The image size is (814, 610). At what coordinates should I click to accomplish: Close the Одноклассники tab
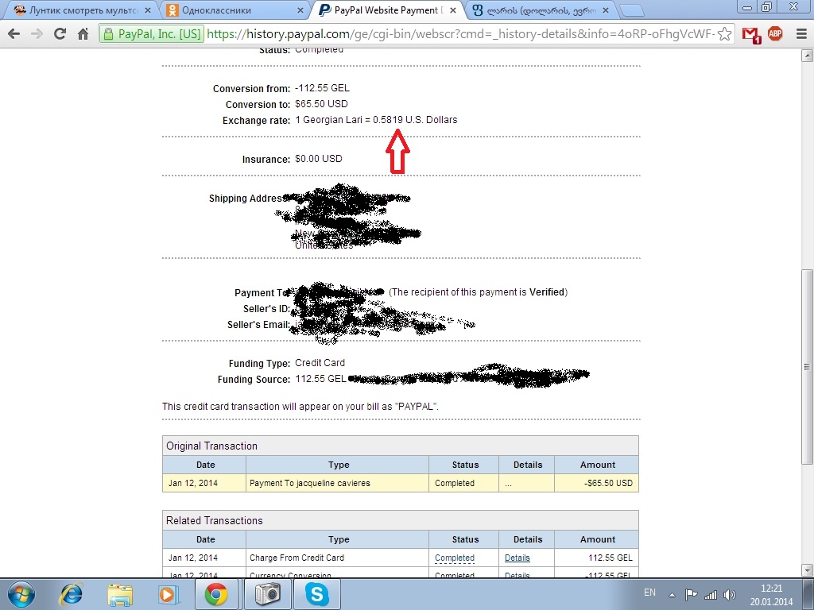point(300,10)
